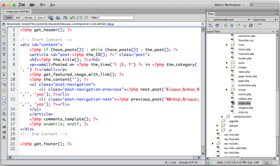Switch to Code view
The width and height of the screenshot is (280, 166).
pyautogui.click(x=9, y=18)
